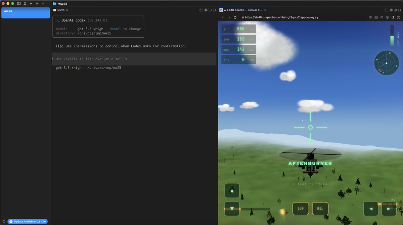Click the circular radar minimap
The width and height of the screenshot is (403, 225).
[x=387, y=63]
